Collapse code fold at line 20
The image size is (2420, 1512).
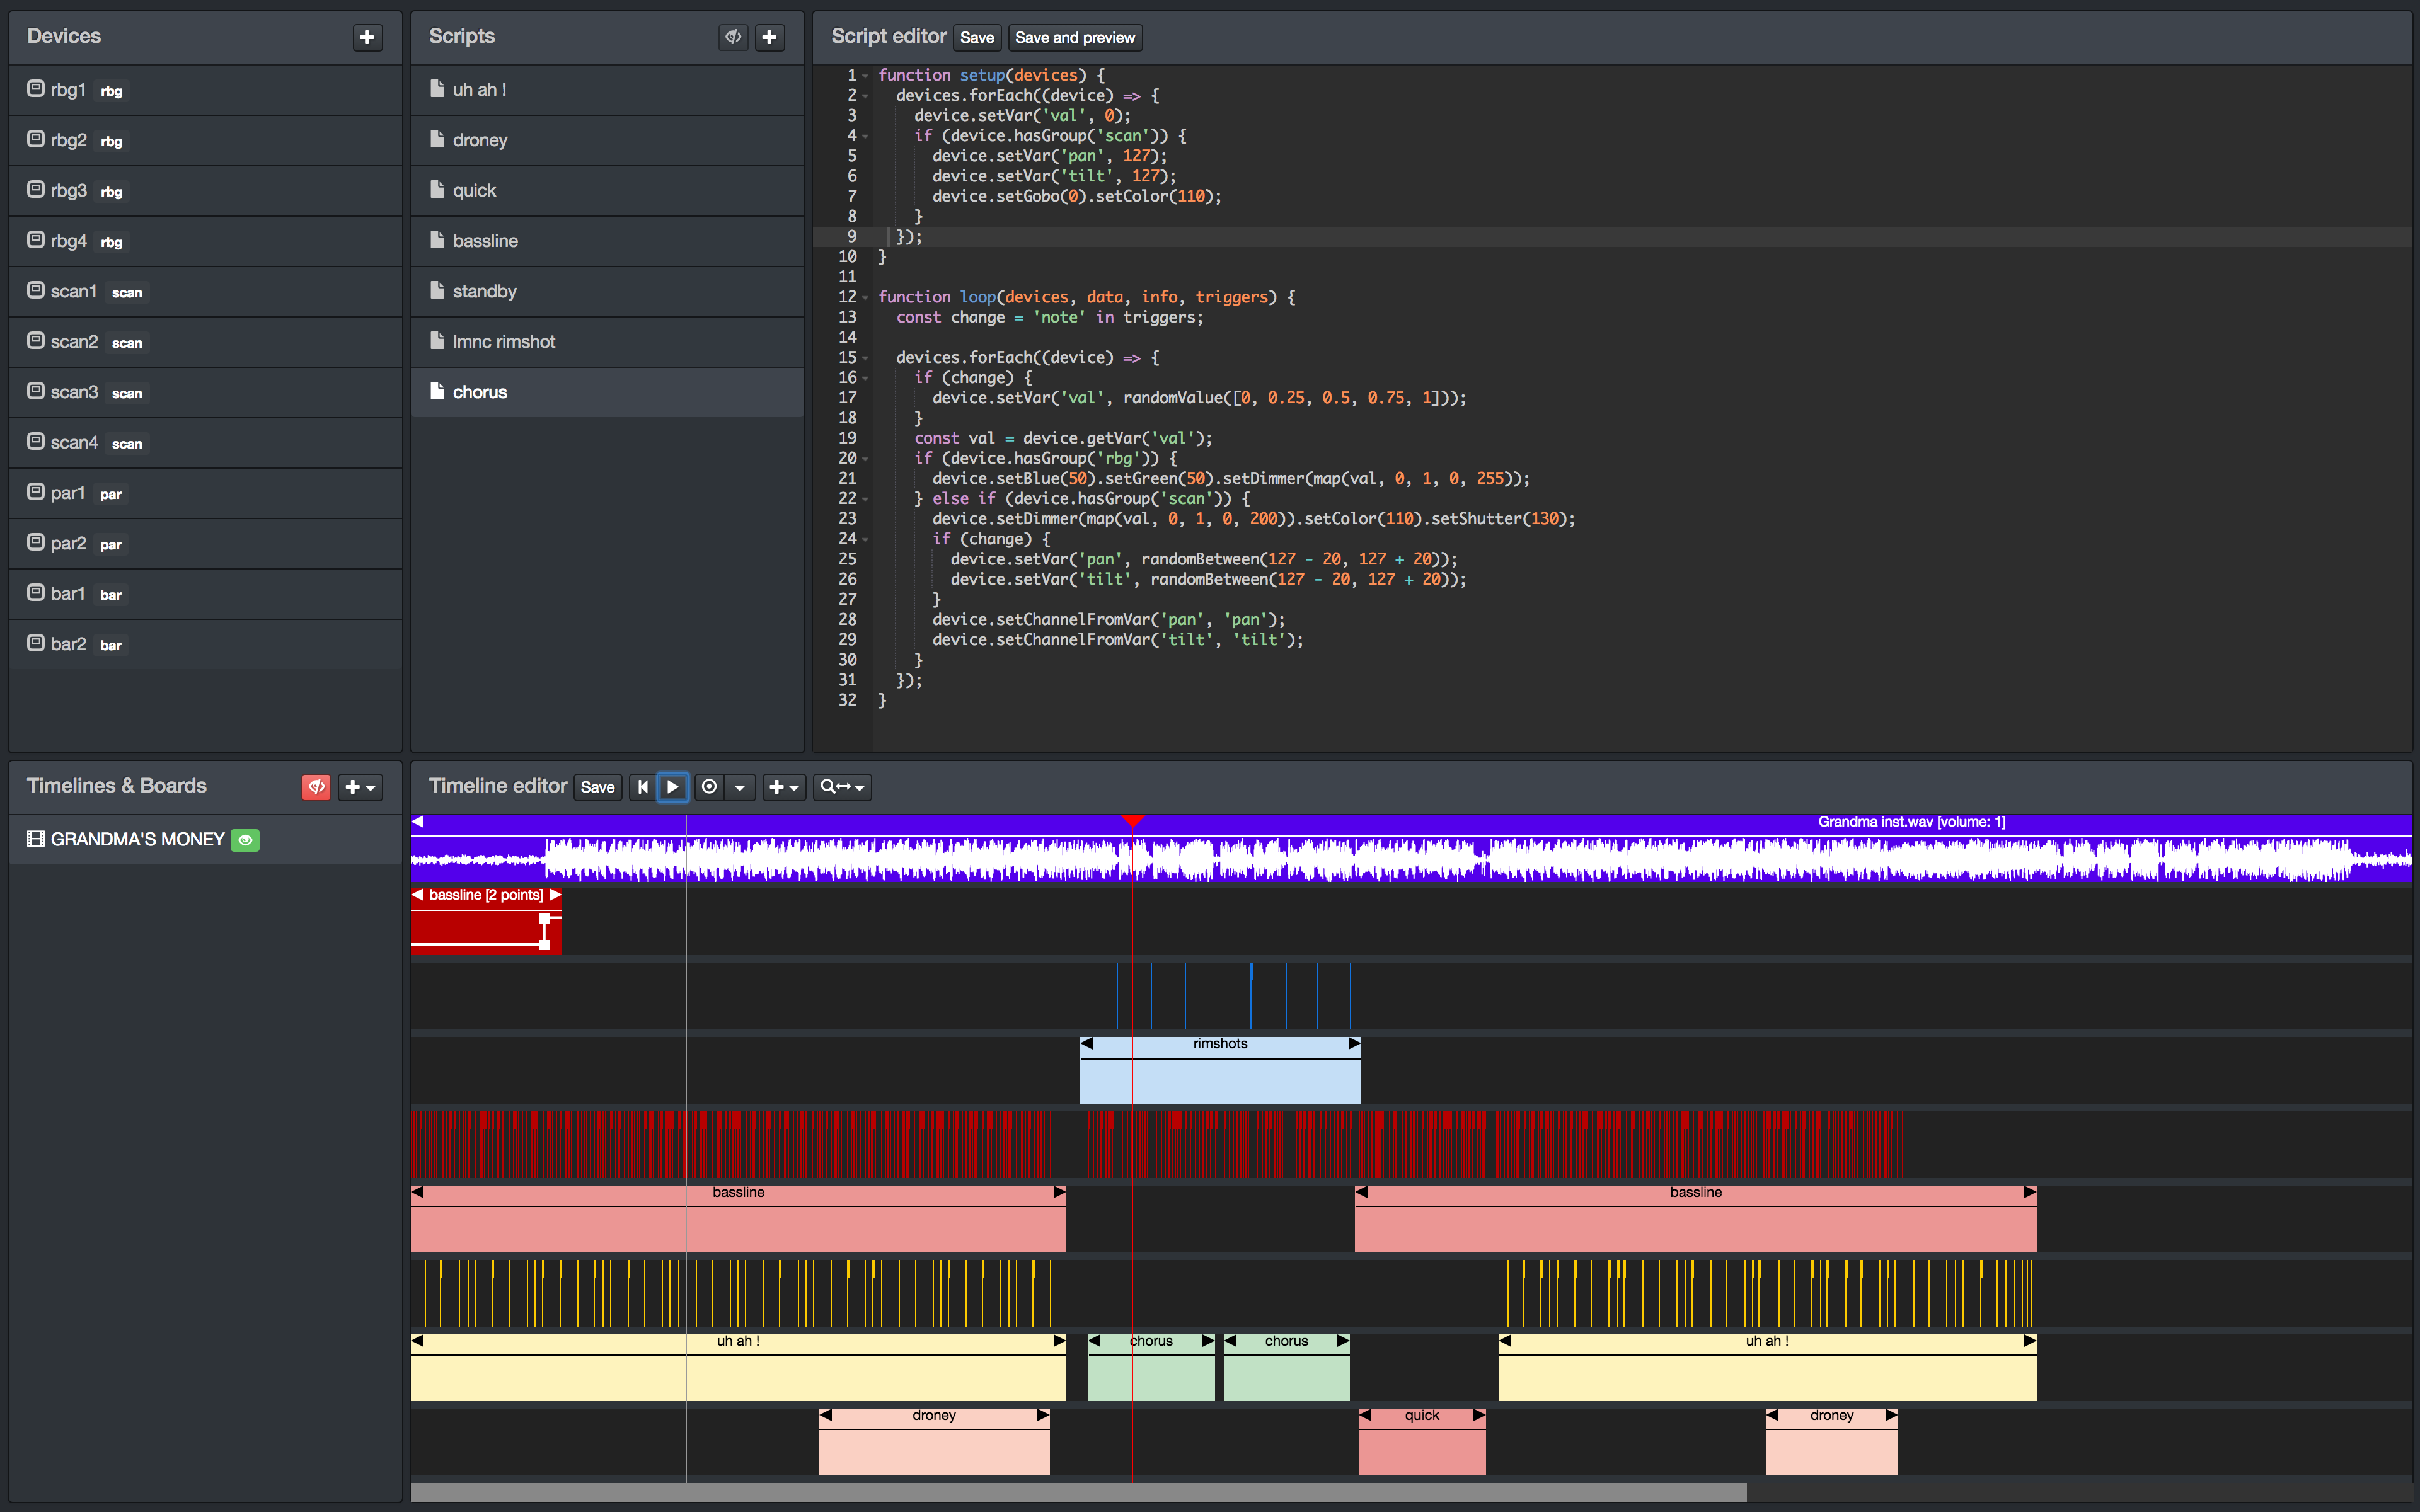tap(866, 459)
